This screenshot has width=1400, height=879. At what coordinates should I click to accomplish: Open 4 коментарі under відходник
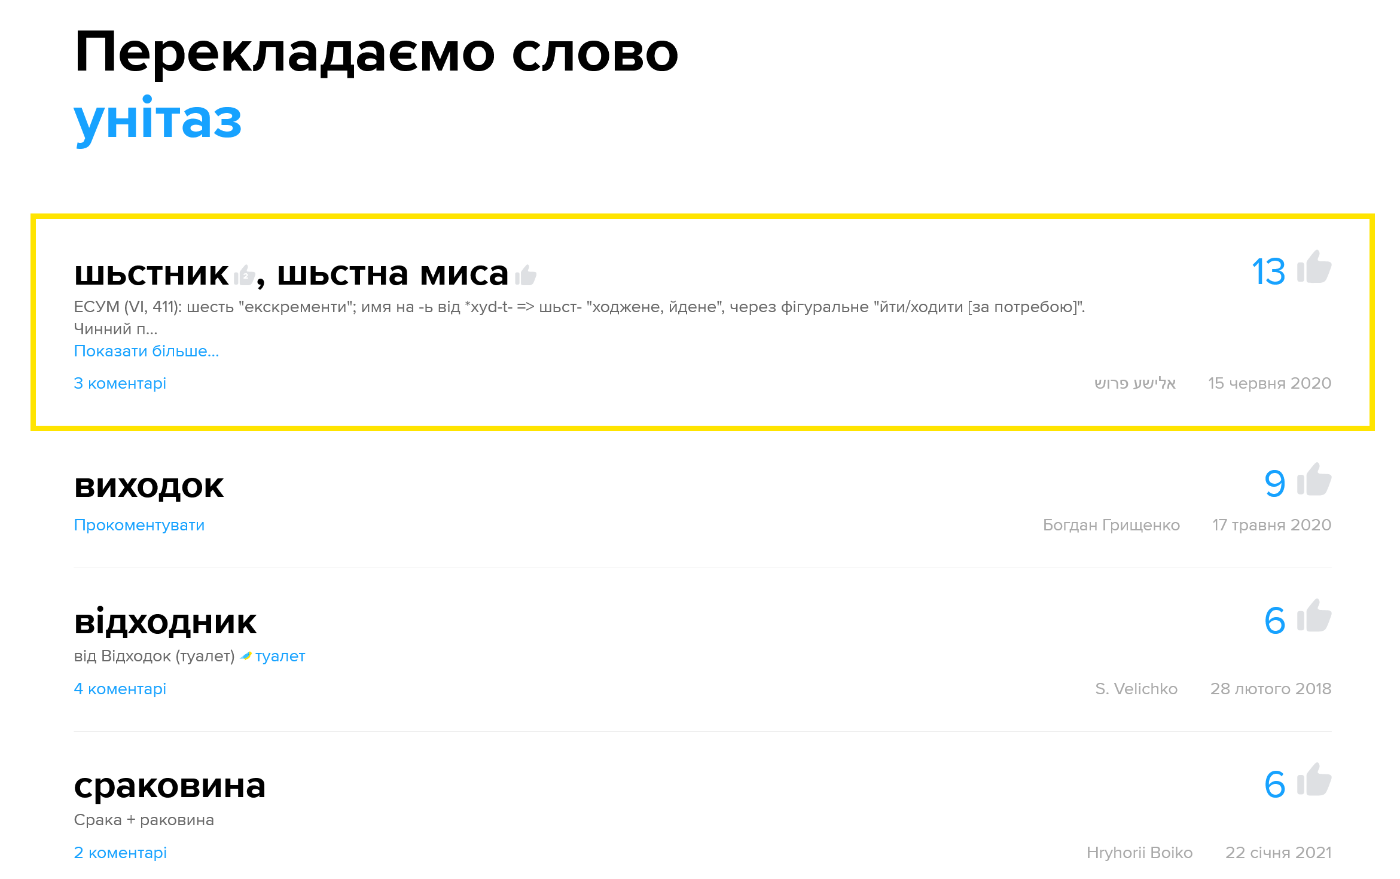[120, 689]
